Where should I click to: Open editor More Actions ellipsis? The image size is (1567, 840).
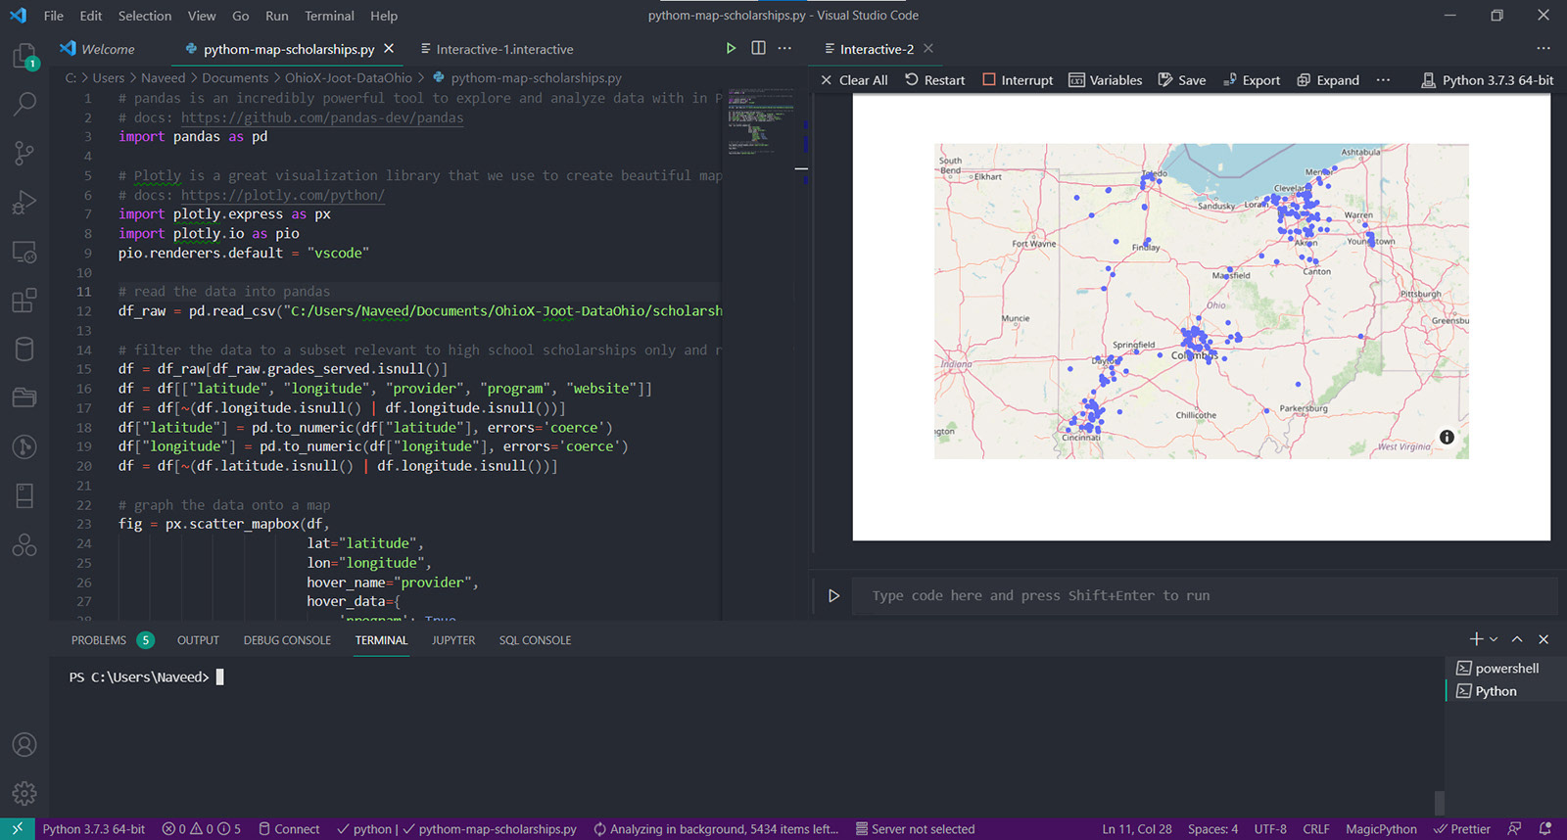[784, 48]
